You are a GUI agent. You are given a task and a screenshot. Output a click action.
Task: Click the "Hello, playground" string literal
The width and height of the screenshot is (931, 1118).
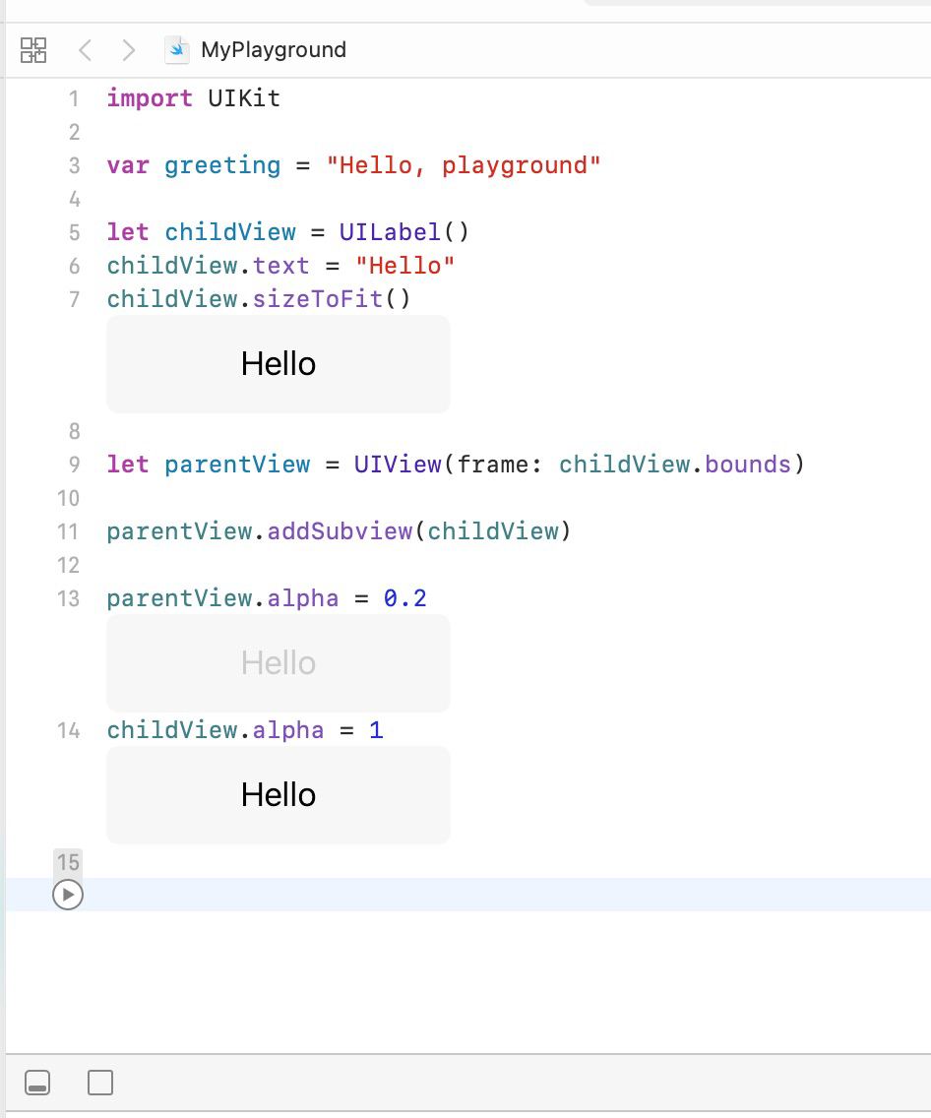(464, 165)
